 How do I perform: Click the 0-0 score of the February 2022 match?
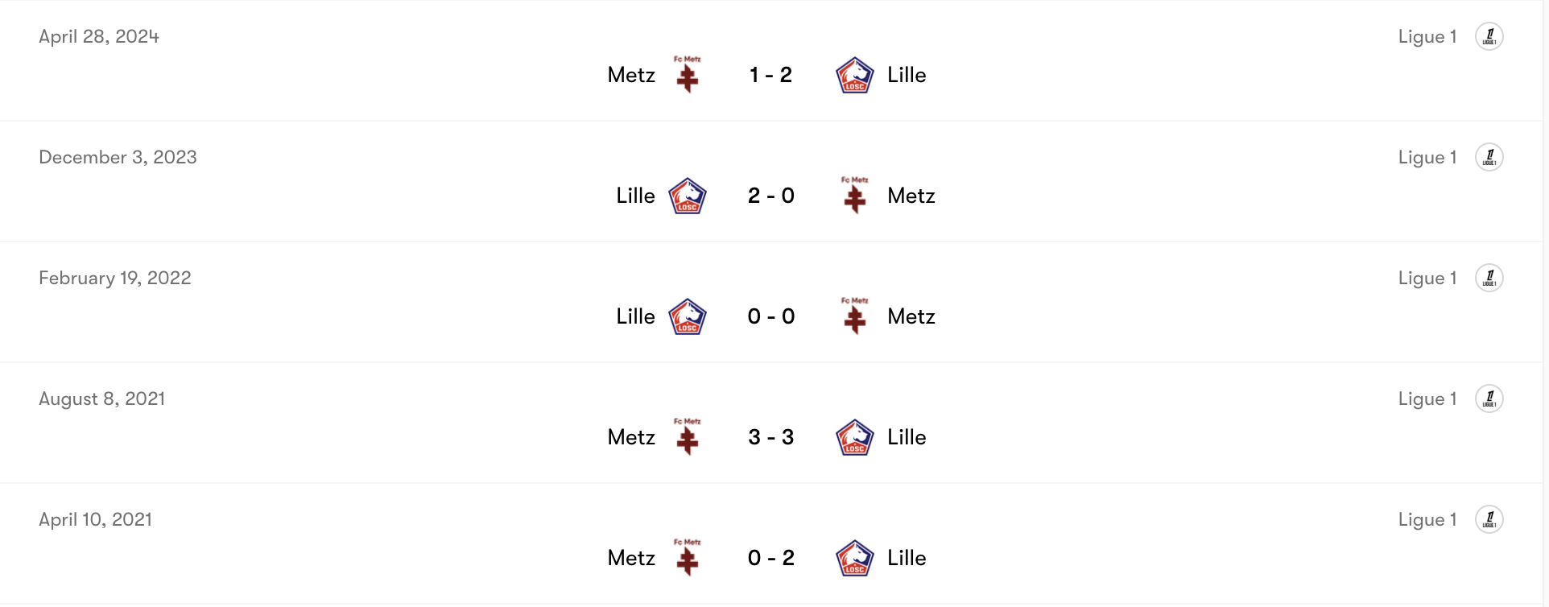pos(770,316)
